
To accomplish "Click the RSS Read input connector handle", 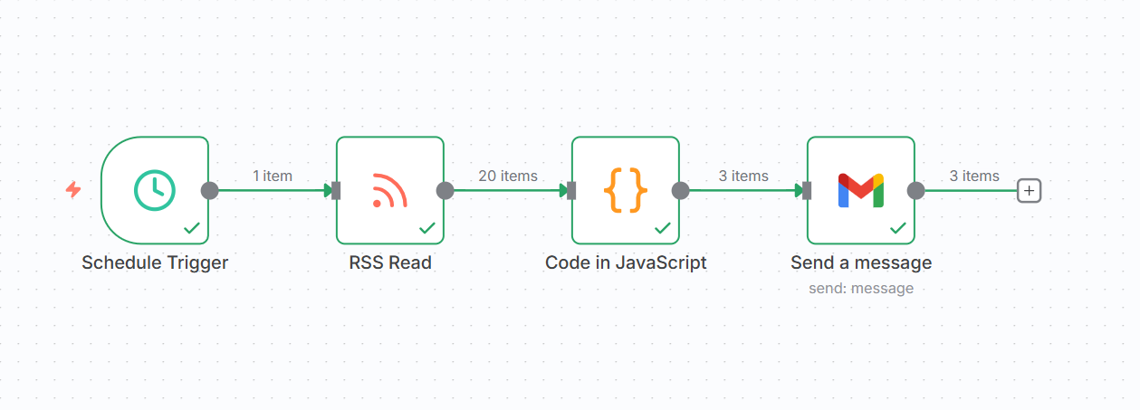I will pyautogui.click(x=336, y=190).
